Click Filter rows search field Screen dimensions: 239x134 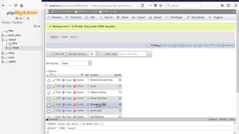click(x=133, y=54)
